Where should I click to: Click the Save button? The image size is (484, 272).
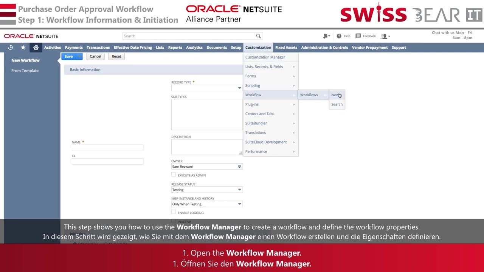point(69,56)
